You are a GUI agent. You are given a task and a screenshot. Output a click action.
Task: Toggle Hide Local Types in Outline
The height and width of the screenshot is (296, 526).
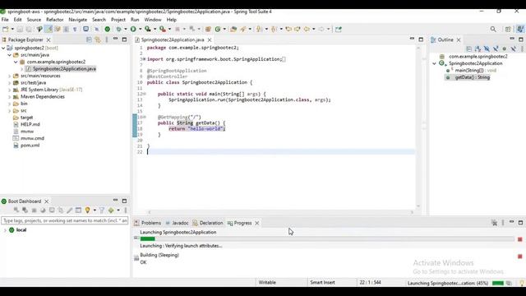(513, 49)
